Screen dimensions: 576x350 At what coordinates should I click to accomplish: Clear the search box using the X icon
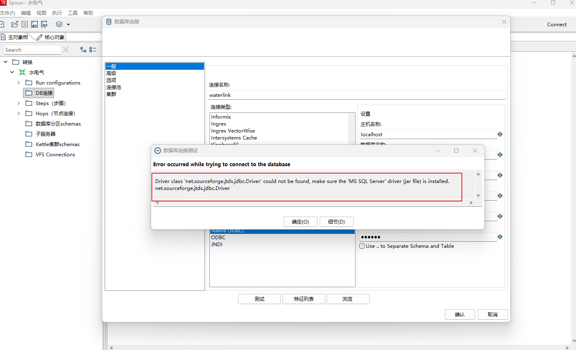click(66, 49)
